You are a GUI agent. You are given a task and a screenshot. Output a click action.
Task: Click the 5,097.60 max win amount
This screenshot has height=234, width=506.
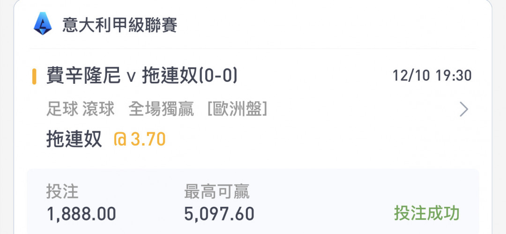[x=219, y=214]
